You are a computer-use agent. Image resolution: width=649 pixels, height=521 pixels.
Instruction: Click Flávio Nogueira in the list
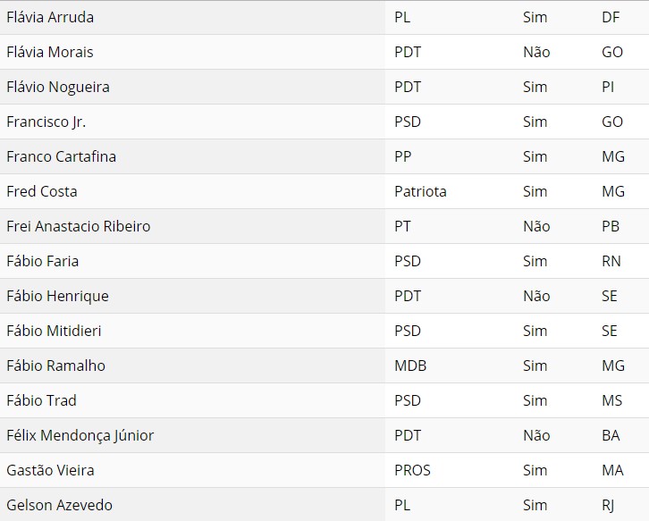click(58, 87)
